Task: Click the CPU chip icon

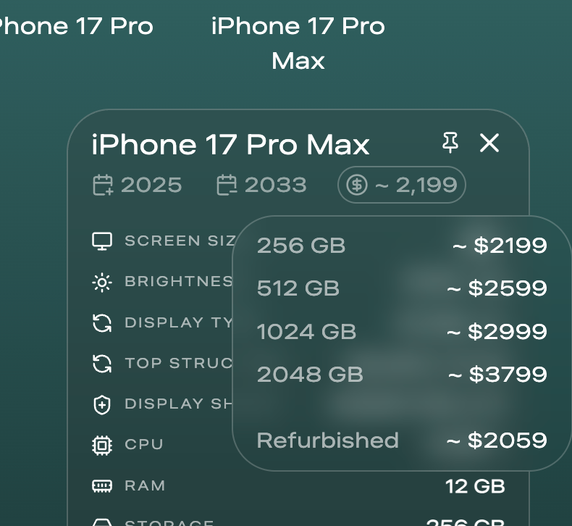Action: pyautogui.click(x=102, y=445)
